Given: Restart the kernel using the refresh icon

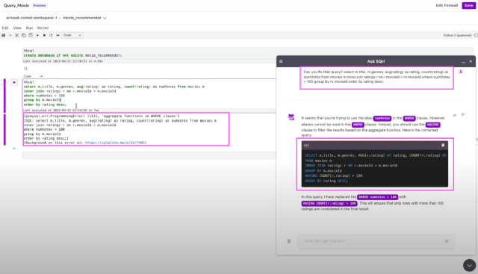Looking at the screenshot, I should point(51,35).
